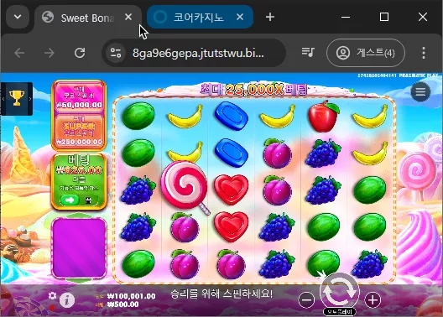
Task: Increase the bet with plus button
Action: tap(373, 299)
